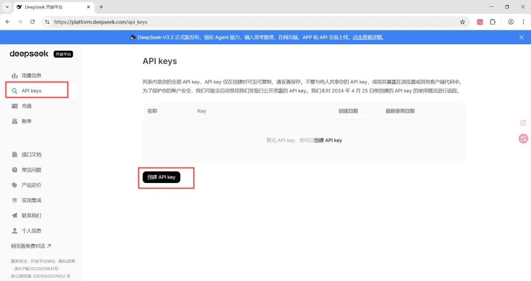Open 网页版免费对话 web chat link

31,246
